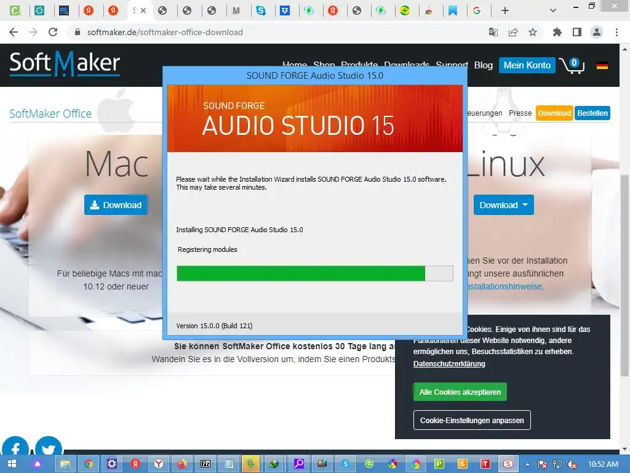630x473 pixels.
Task: Close the active SoftMaker tab
Action: pyautogui.click(x=143, y=11)
